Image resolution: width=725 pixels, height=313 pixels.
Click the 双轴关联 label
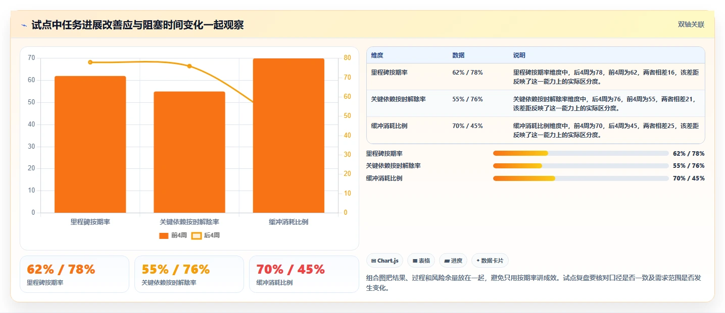coord(691,25)
